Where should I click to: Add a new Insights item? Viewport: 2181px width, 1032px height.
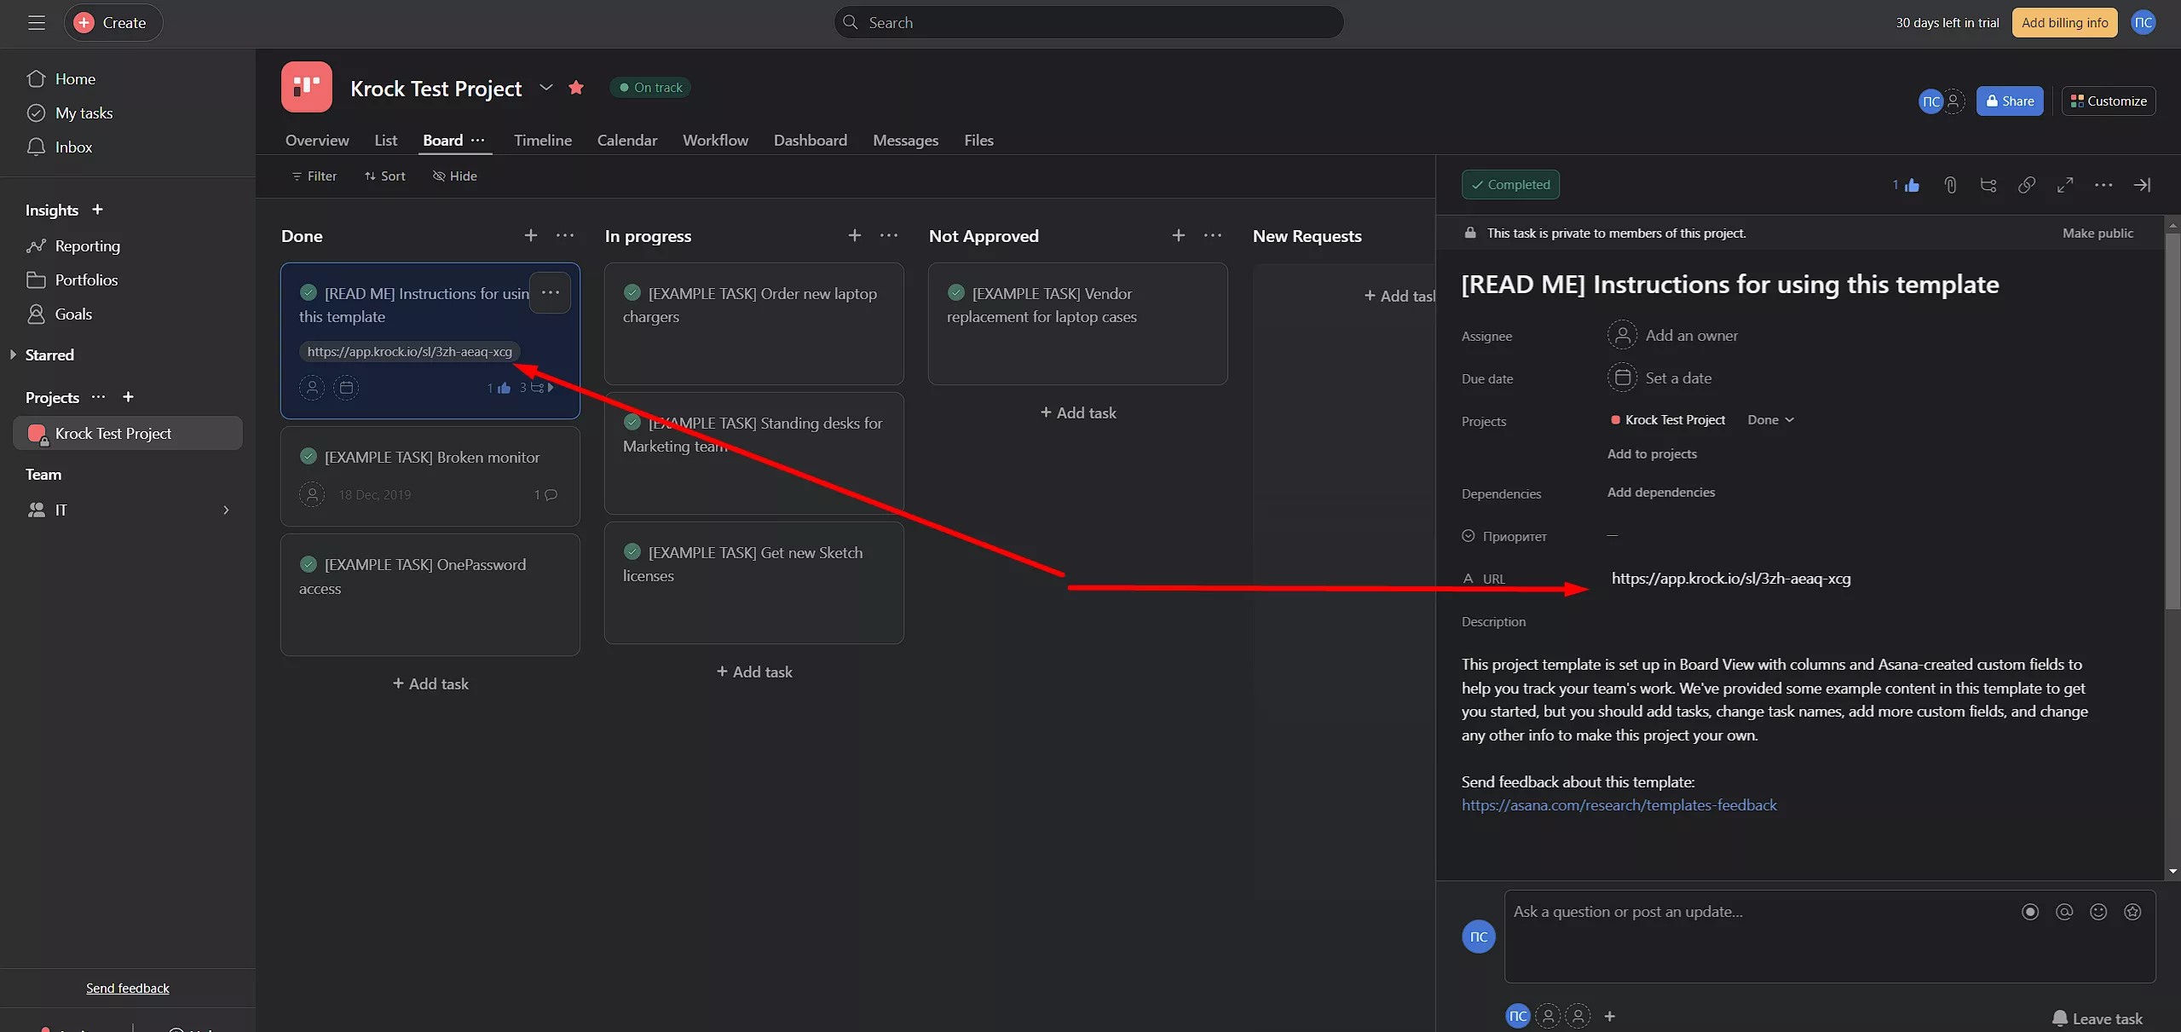coord(97,210)
